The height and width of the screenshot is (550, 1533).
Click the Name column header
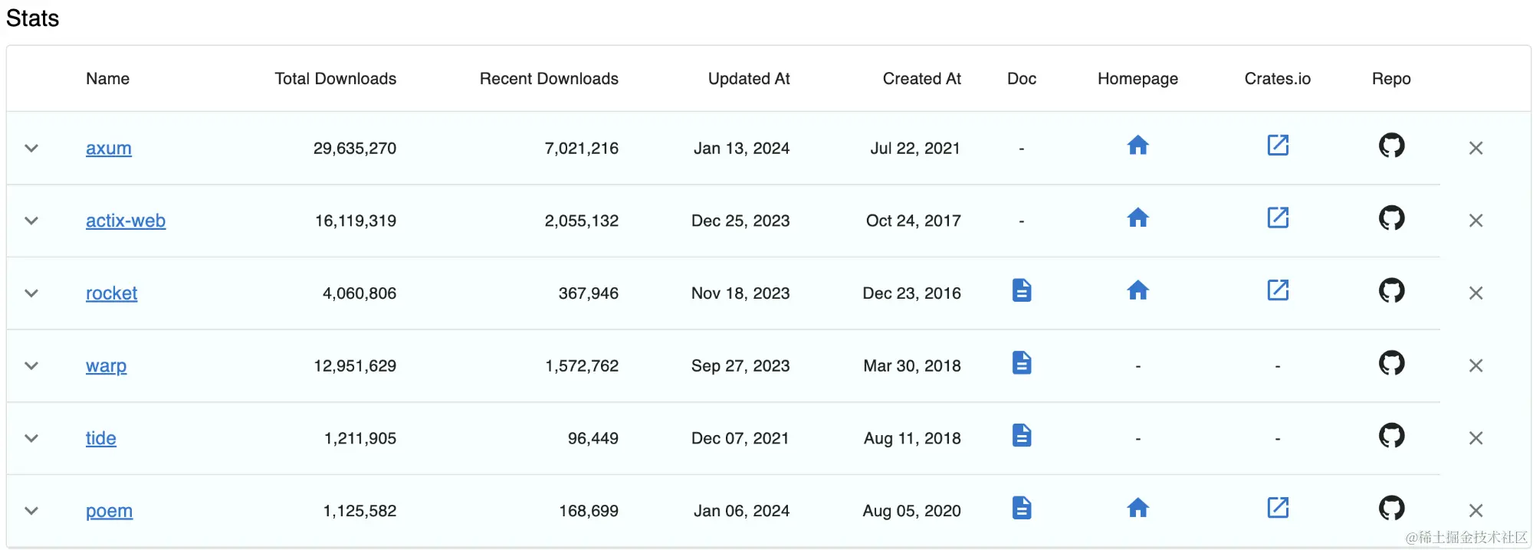pos(107,79)
